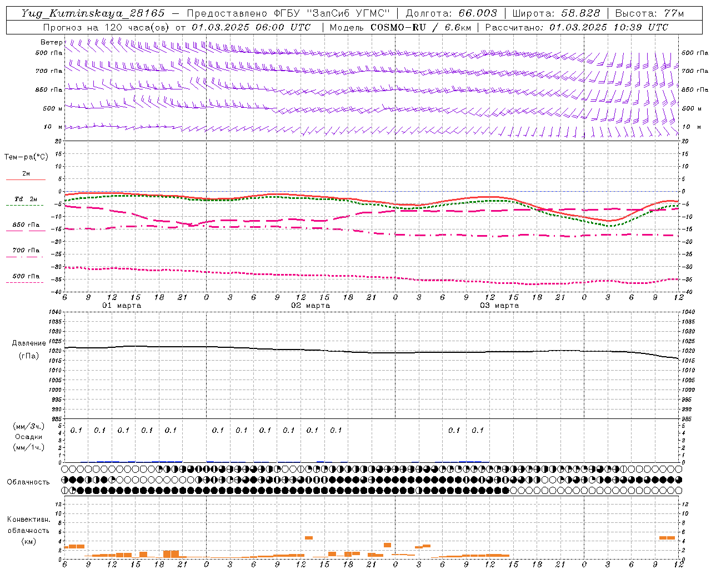Viewport: 711px width, 569px height.
Task: Click the (км) unit of convective cloudiness
Action: click(28, 541)
